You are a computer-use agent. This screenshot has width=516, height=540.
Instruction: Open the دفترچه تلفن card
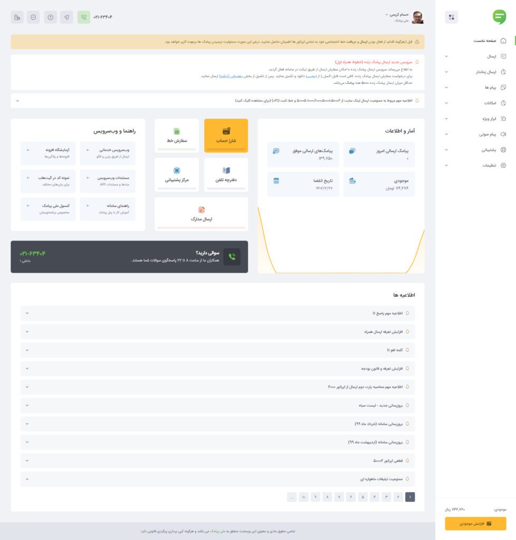(226, 175)
